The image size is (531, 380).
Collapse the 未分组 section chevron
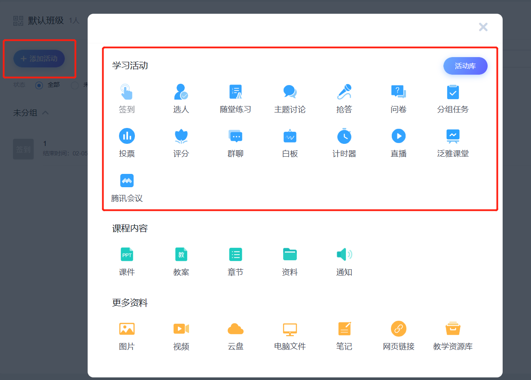click(x=45, y=112)
